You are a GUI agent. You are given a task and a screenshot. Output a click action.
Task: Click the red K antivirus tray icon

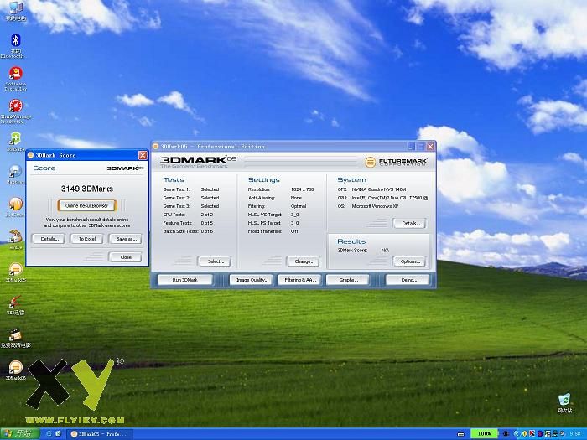point(532,433)
